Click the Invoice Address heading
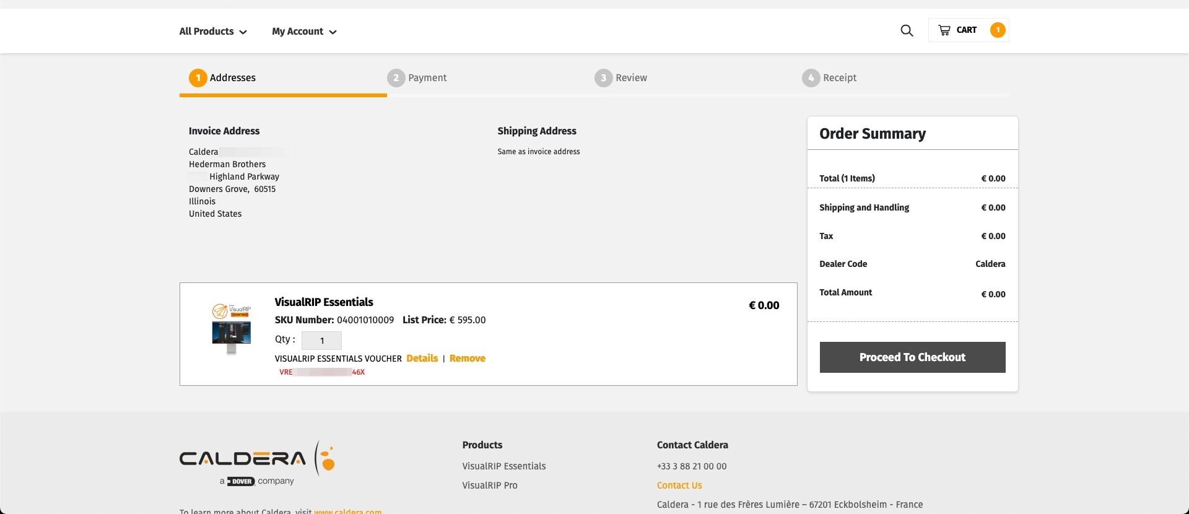The width and height of the screenshot is (1189, 514). pyautogui.click(x=224, y=131)
